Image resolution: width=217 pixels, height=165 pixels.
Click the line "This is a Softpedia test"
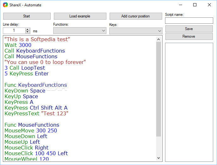(37, 39)
